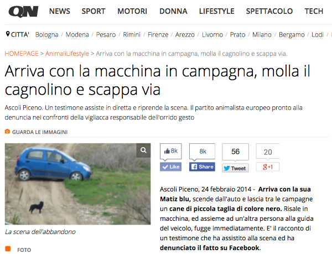Go to the MOTORI section

[x=132, y=11]
